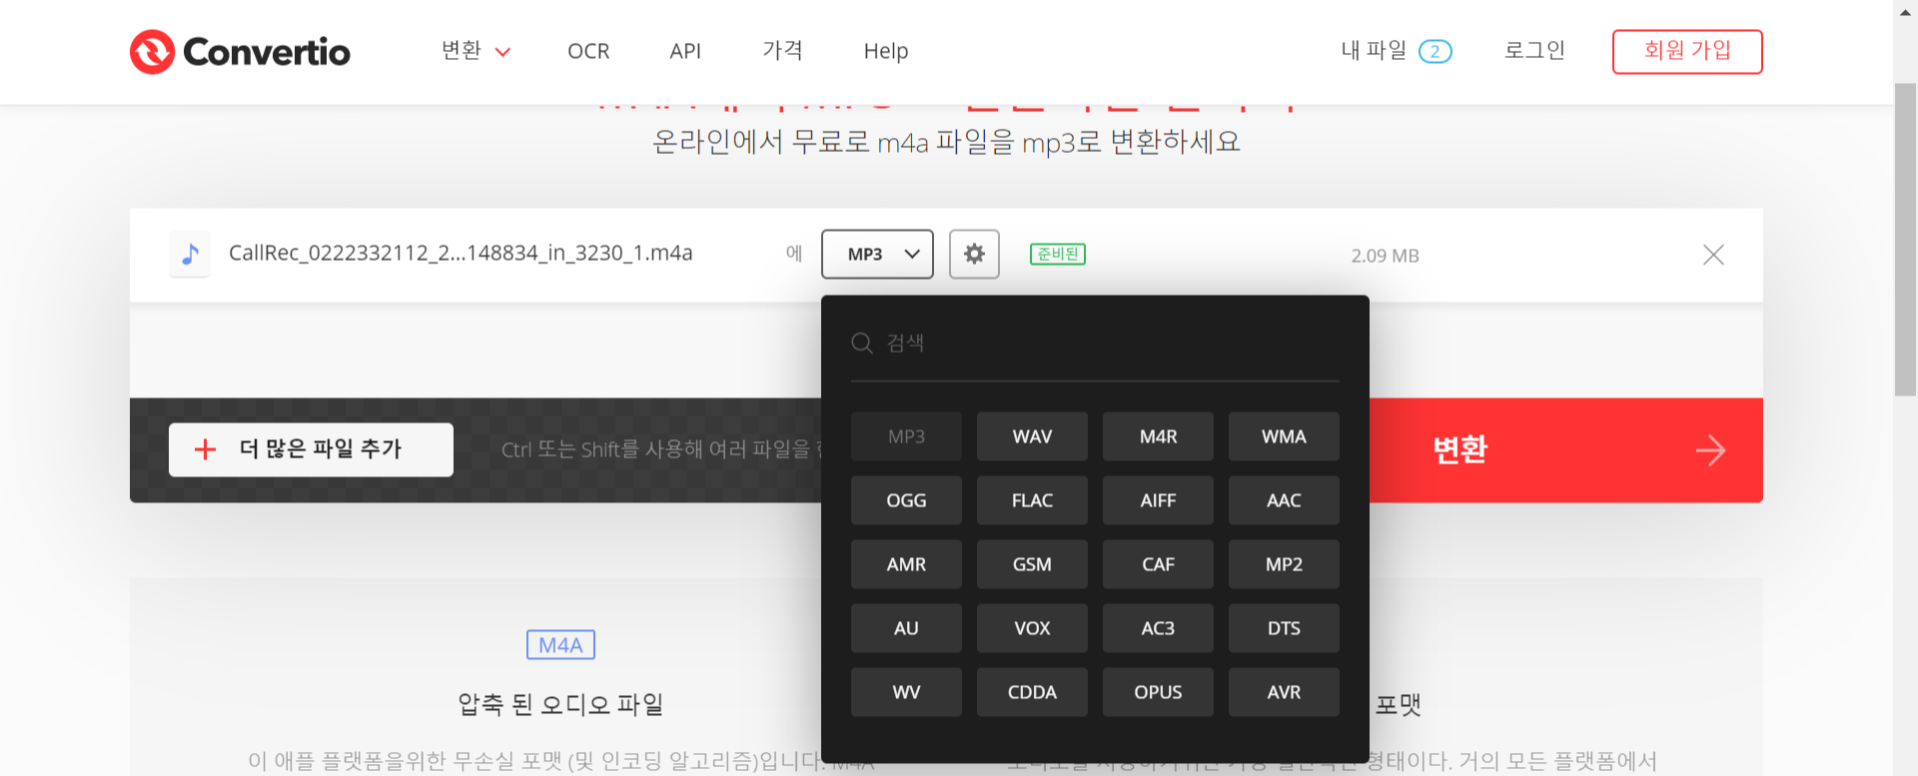Open 내 파일 with 2 files
1918x776 pixels.
pos(1396,51)
